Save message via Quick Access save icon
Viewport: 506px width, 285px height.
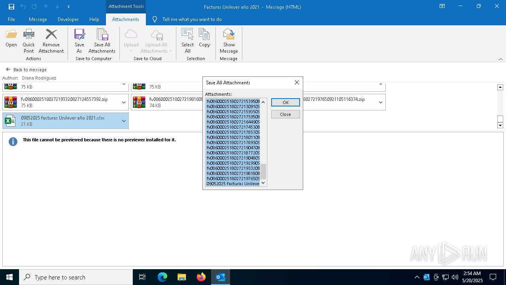point(11,7)
